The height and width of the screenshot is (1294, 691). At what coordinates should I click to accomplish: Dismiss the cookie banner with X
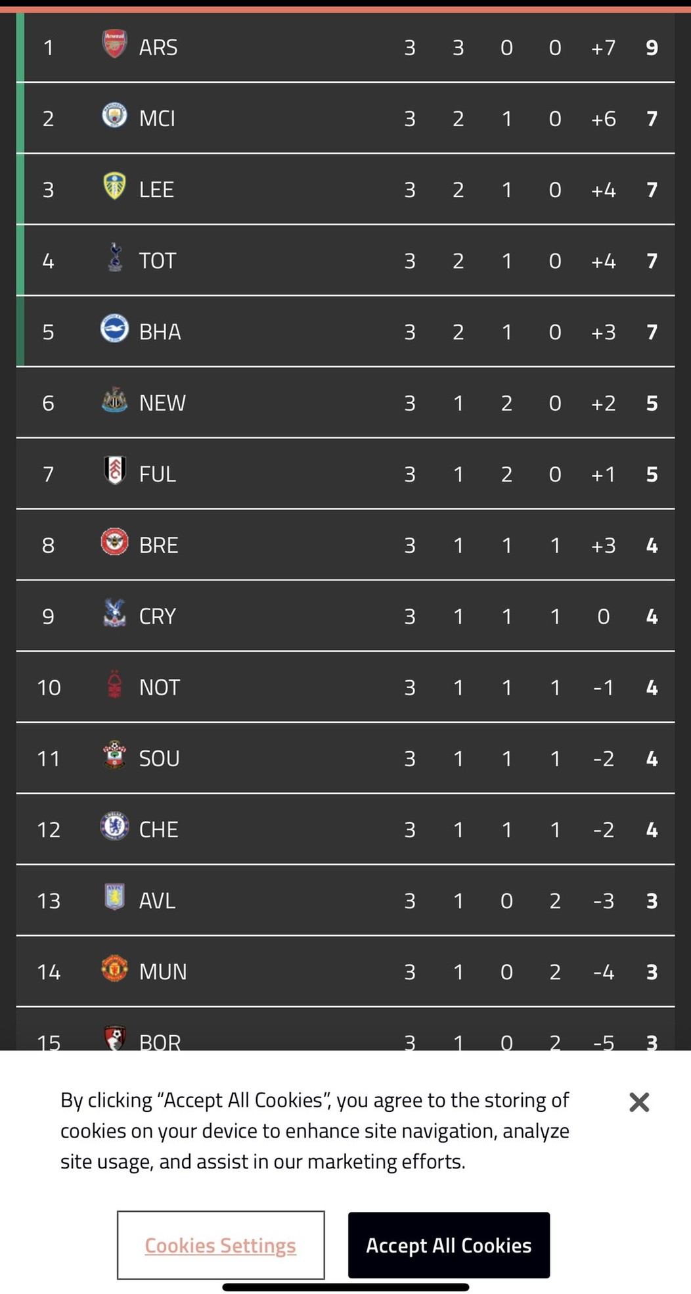pos(639,1102)
